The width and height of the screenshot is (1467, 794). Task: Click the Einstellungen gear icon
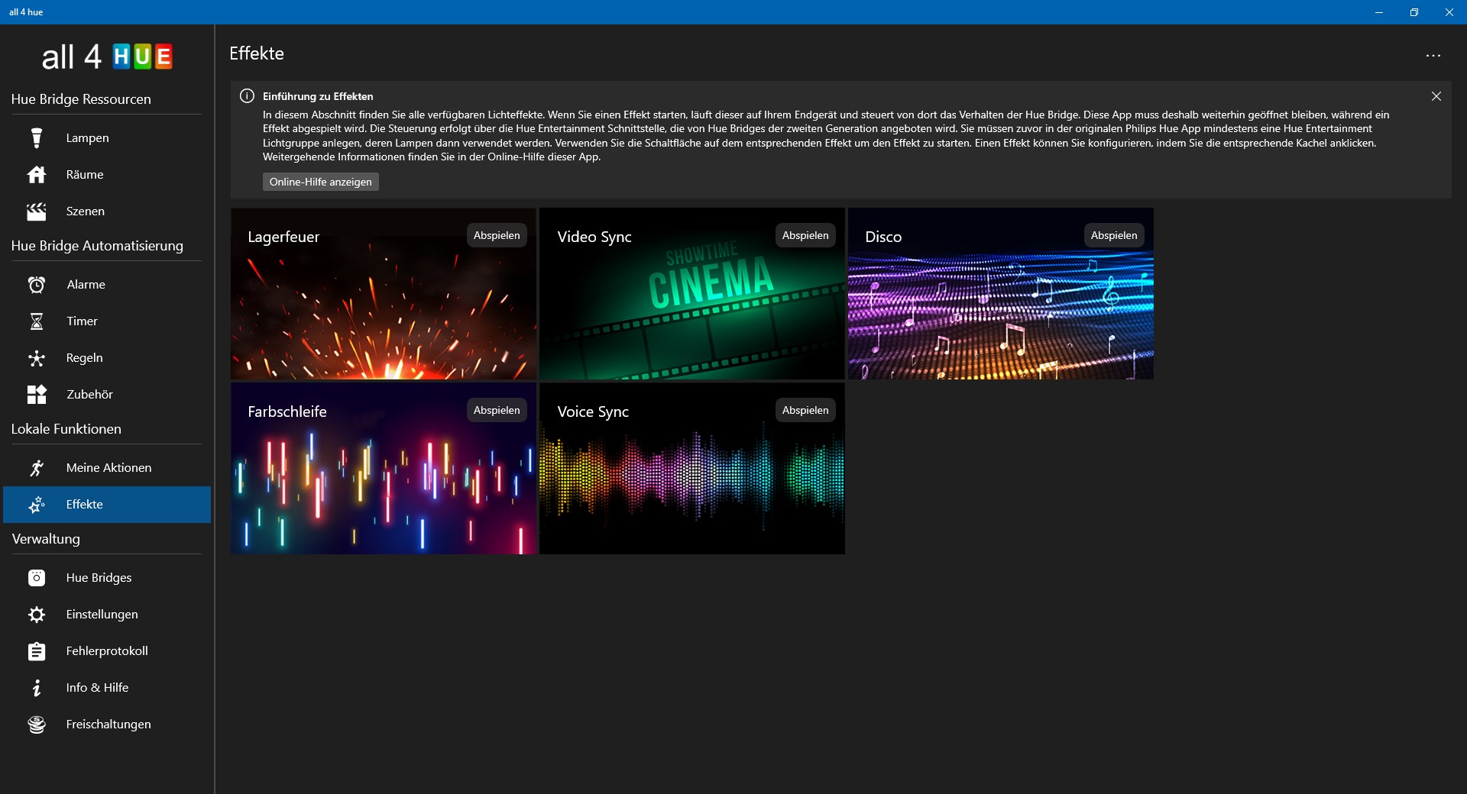click(36, 615)
